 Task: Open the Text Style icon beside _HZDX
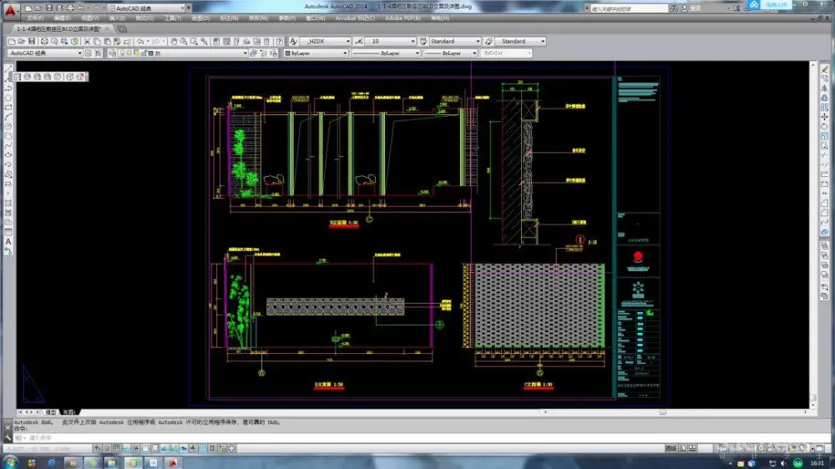(294, 41)
